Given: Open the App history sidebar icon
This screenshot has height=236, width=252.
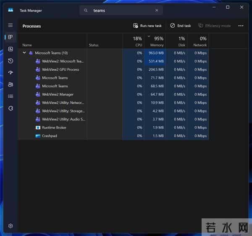Looking at the screenshot, I should (10, 61).
